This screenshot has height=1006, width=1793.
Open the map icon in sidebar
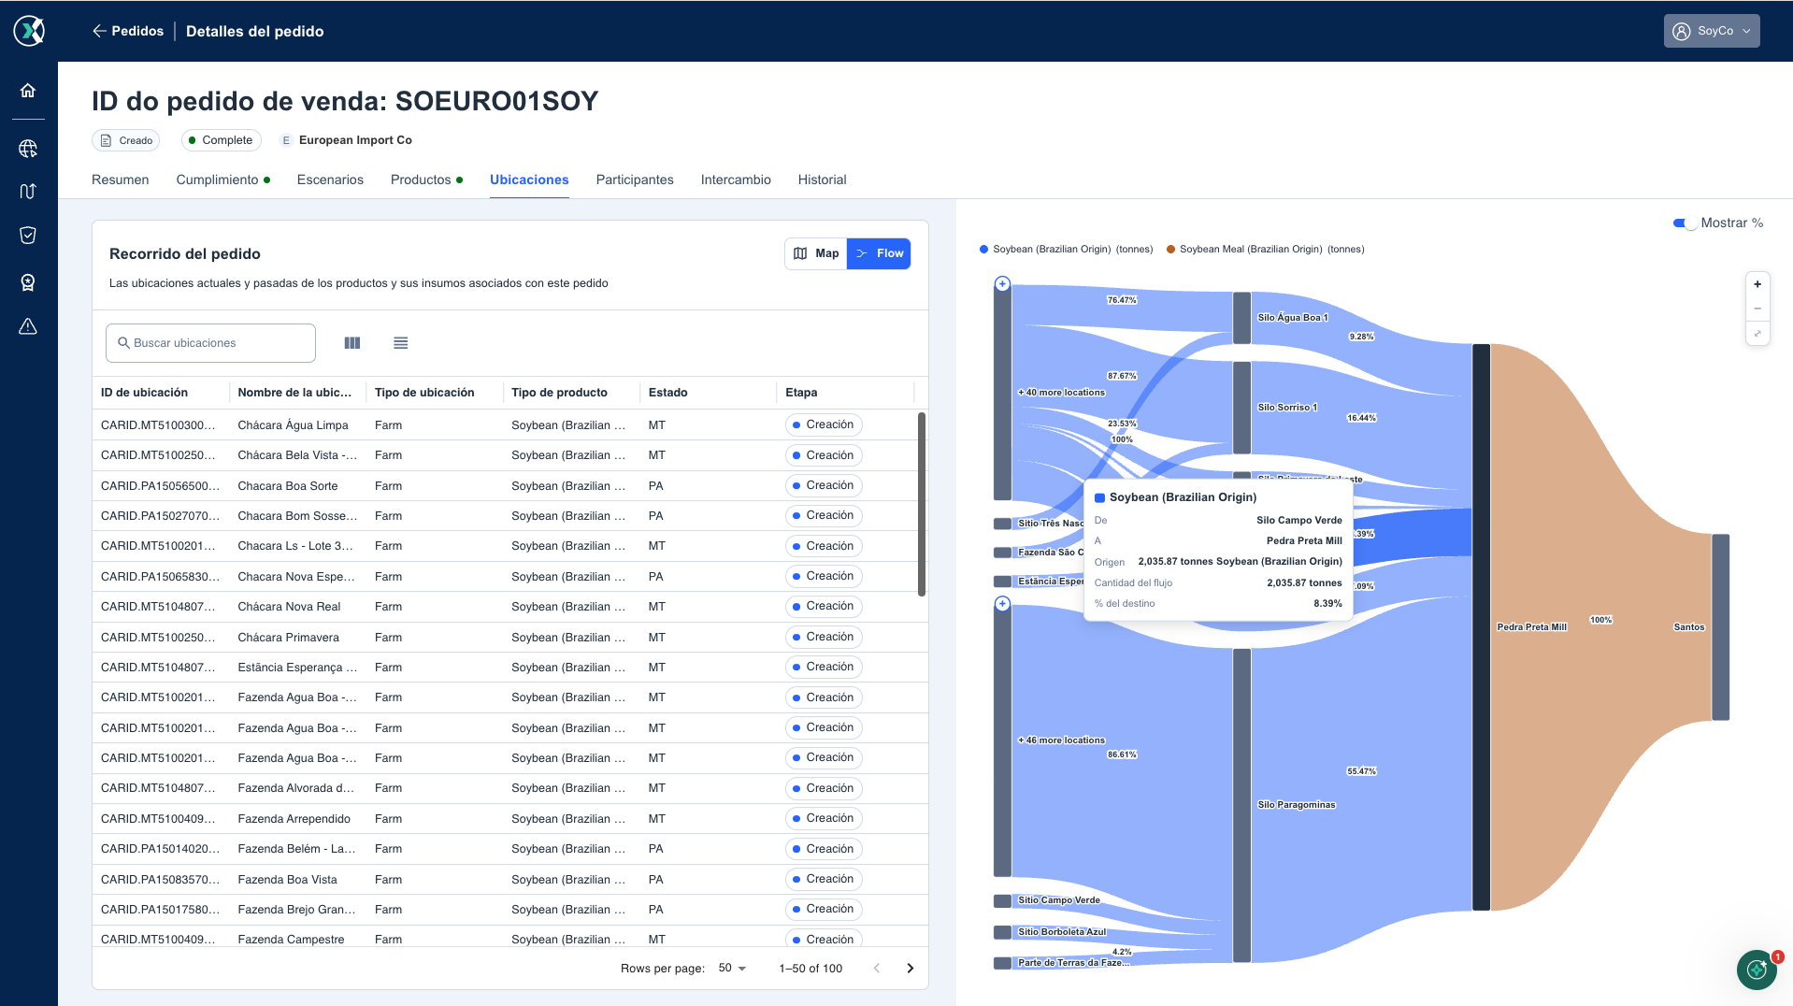coord(28,192)
